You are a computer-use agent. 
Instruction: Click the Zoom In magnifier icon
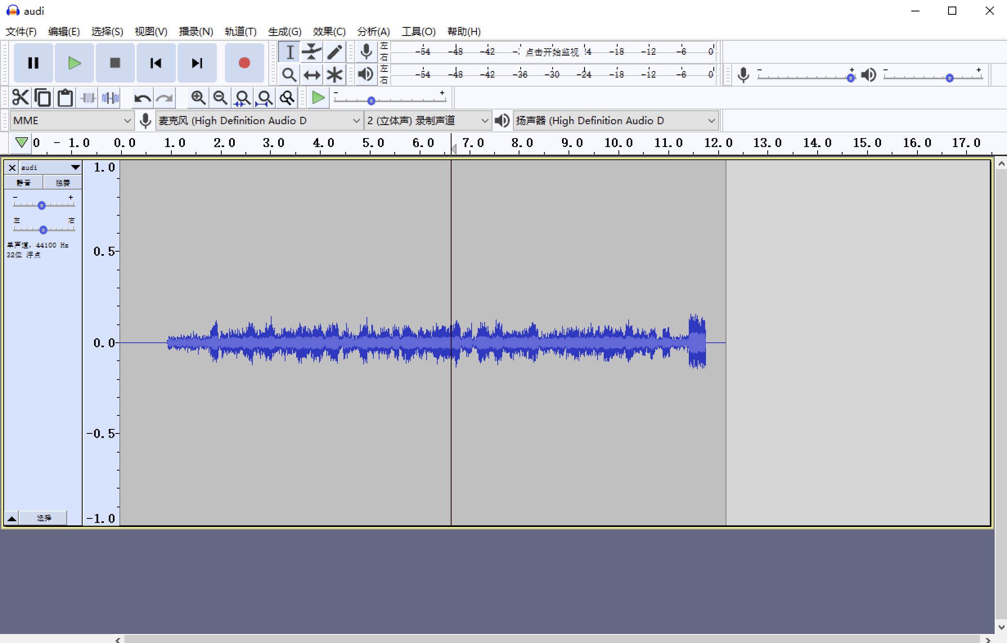(x=198, y=98)
